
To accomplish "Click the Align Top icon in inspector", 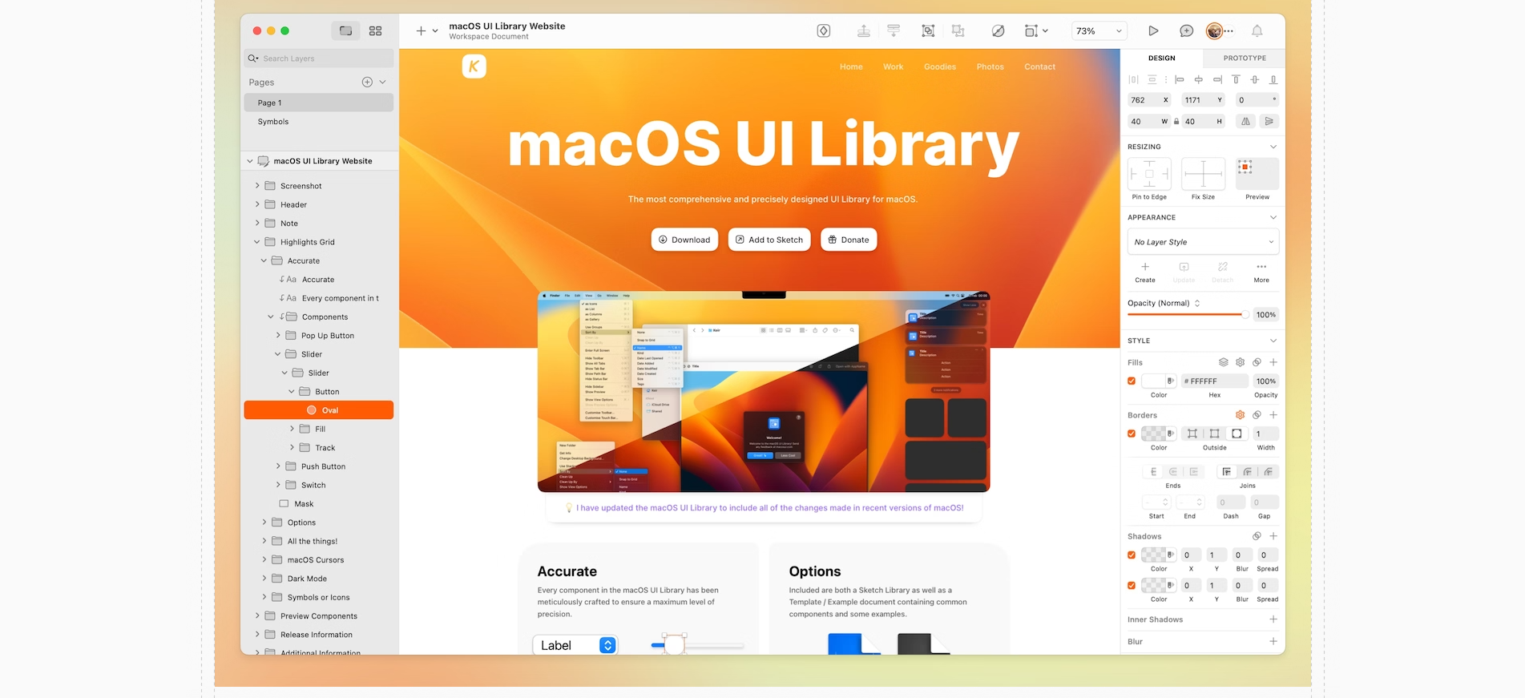I will click(x=1236, y=79).
